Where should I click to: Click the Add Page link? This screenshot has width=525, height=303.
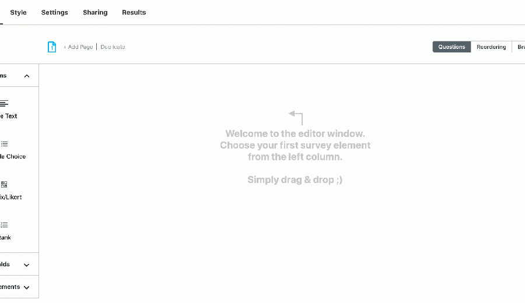(79, 47)
